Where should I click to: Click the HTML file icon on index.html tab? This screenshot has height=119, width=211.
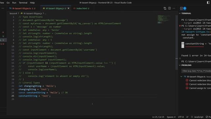(x=75, y=8)
